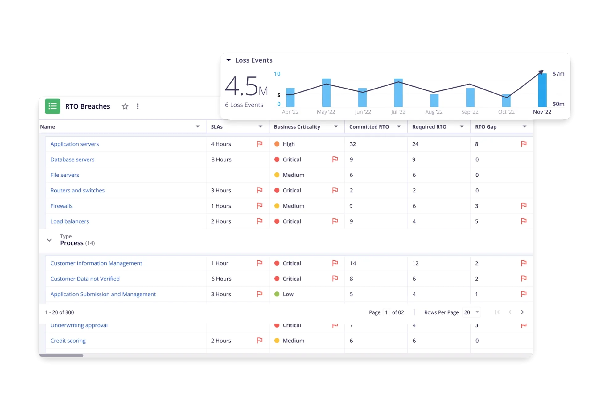This screenshot has height=405, width=609.
Task: Click the horizontal scrollbar at table bottom
Action: pos(61,355)
